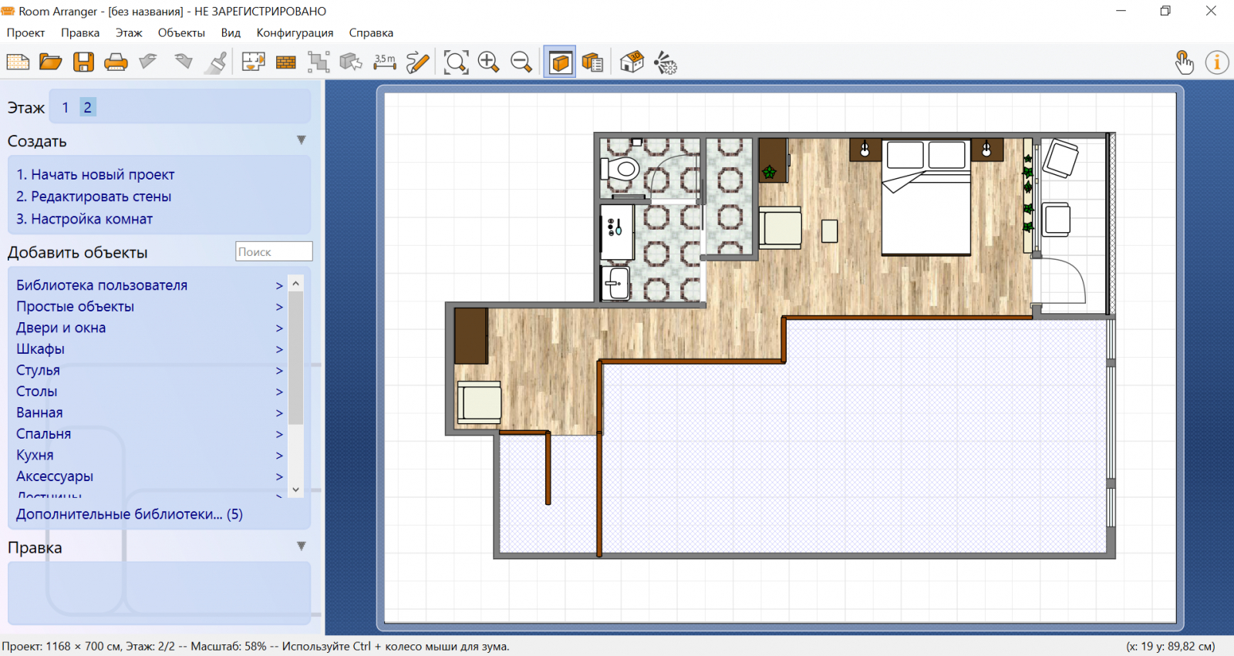1234x656 pixels.
Task: Open the 3D house view
Action: pyautogui.click(x=632, y=62)
